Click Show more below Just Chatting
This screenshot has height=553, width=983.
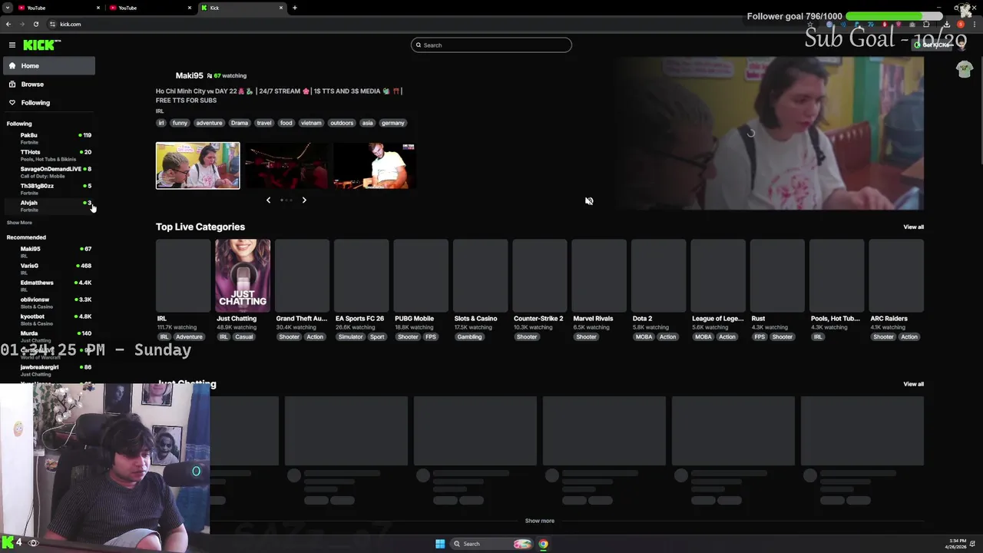[539, 521]
